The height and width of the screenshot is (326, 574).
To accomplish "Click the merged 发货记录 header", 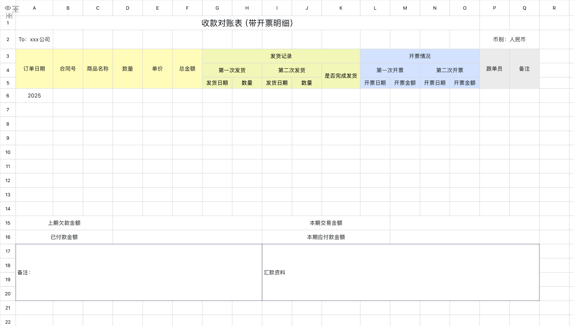I will click(281, 56).
